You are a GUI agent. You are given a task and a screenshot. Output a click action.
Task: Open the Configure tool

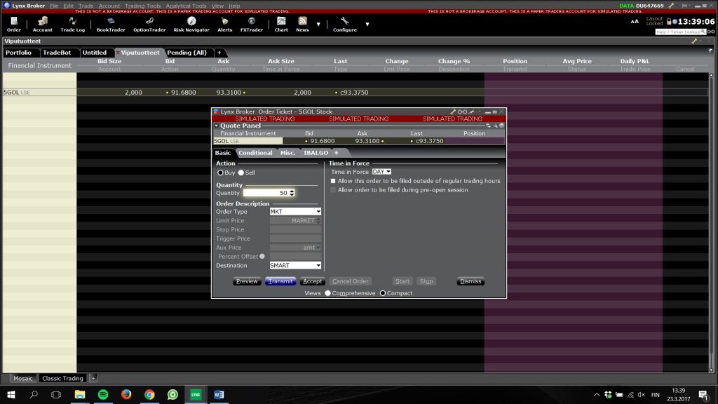click(x=345, y=25)
